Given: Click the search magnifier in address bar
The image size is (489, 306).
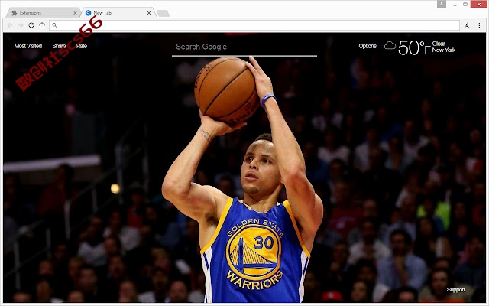Looking at the screenshot, I should [x=54, y=25].
